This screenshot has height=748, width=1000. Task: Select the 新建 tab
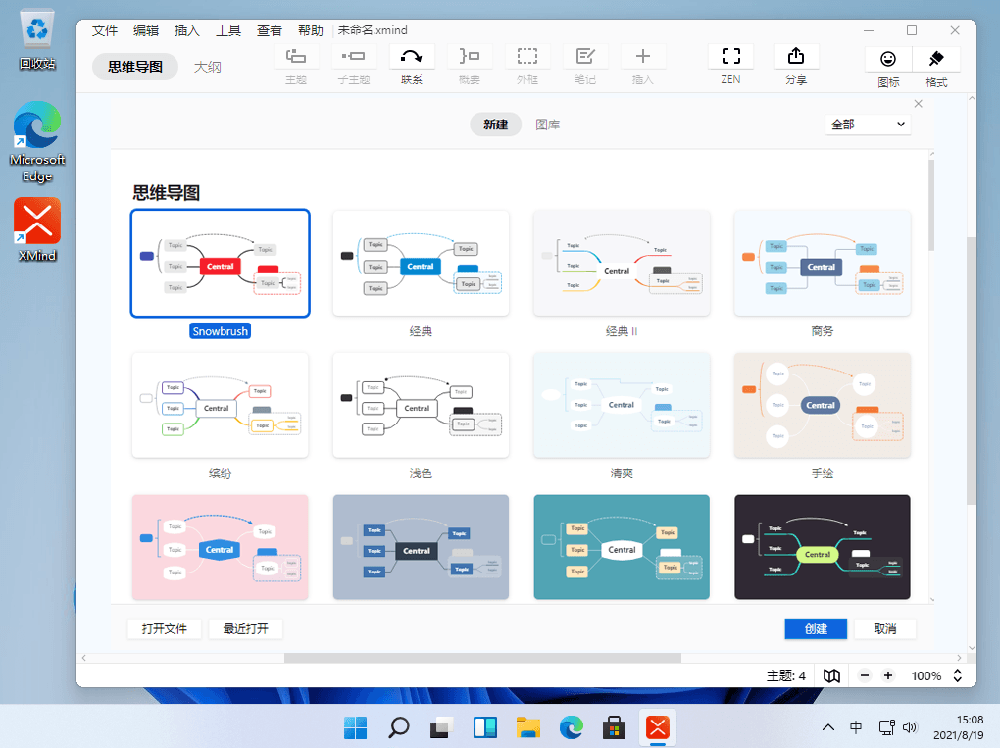coord(495,125)
